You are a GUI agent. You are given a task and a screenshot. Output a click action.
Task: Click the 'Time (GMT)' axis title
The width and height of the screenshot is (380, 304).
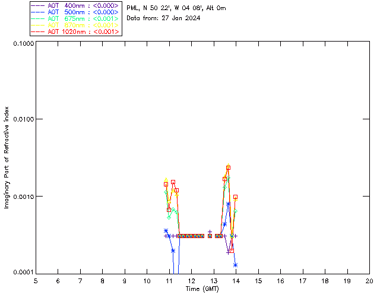coord(202,289)
